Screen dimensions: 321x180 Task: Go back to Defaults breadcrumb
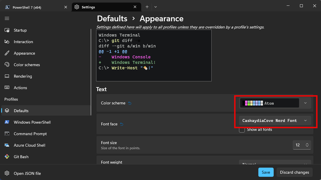pyautogui.click(x=112, y=19)
